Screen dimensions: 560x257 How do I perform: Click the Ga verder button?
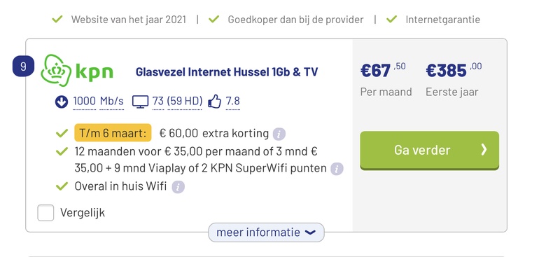click(x=429, y=150)
